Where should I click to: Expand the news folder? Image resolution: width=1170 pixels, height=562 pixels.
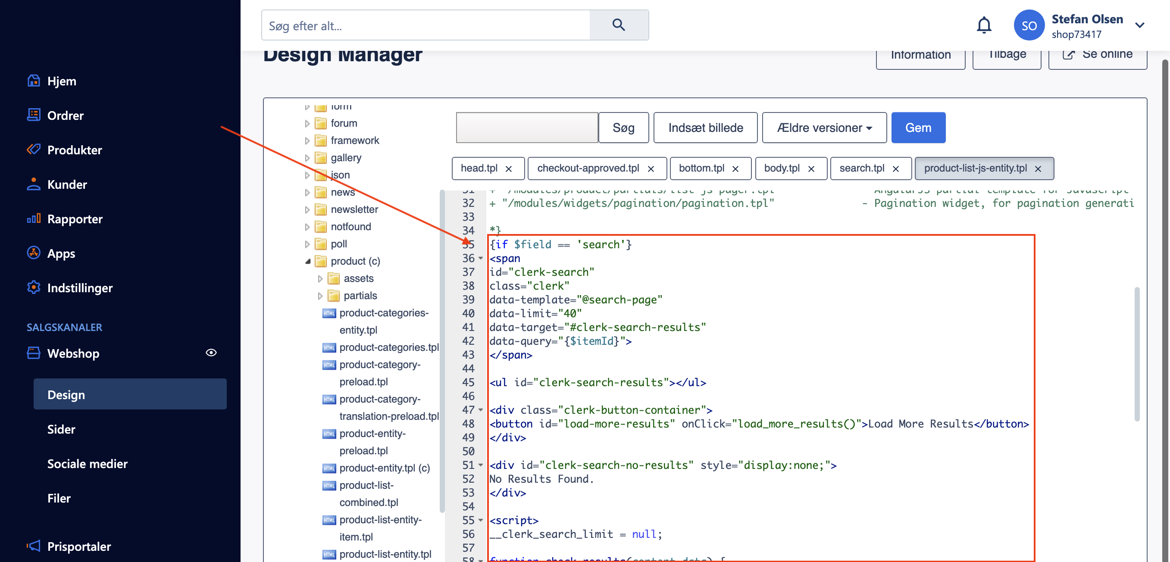coord(308,192)
